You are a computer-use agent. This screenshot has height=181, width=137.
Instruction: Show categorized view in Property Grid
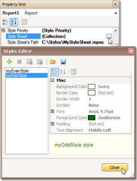pyautogui.click(x=5, y=22)
